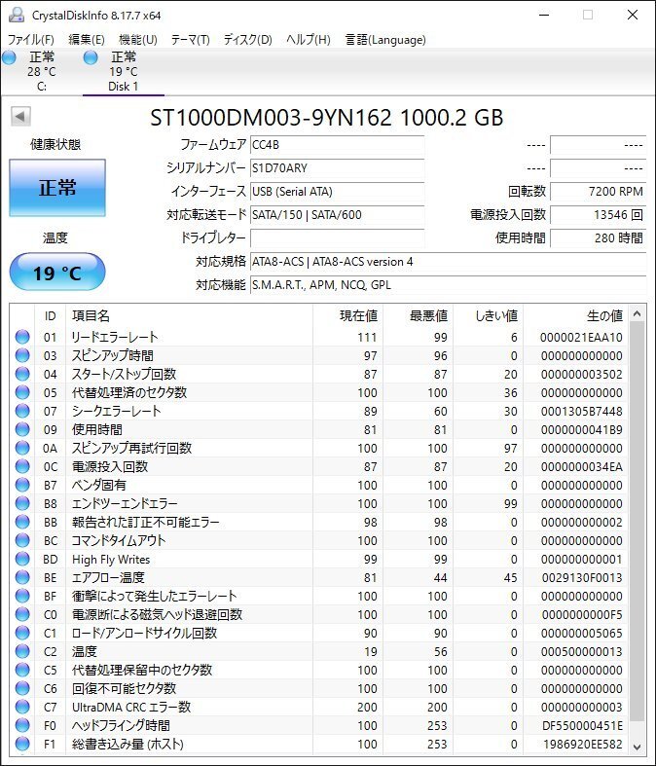
Task: Click status orb for attribute BE エアフロー温度
Action: pos(22,577)
